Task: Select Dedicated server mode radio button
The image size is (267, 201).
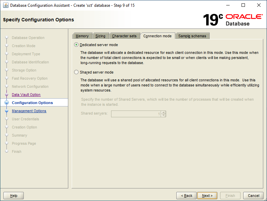Action: point(76,45)
